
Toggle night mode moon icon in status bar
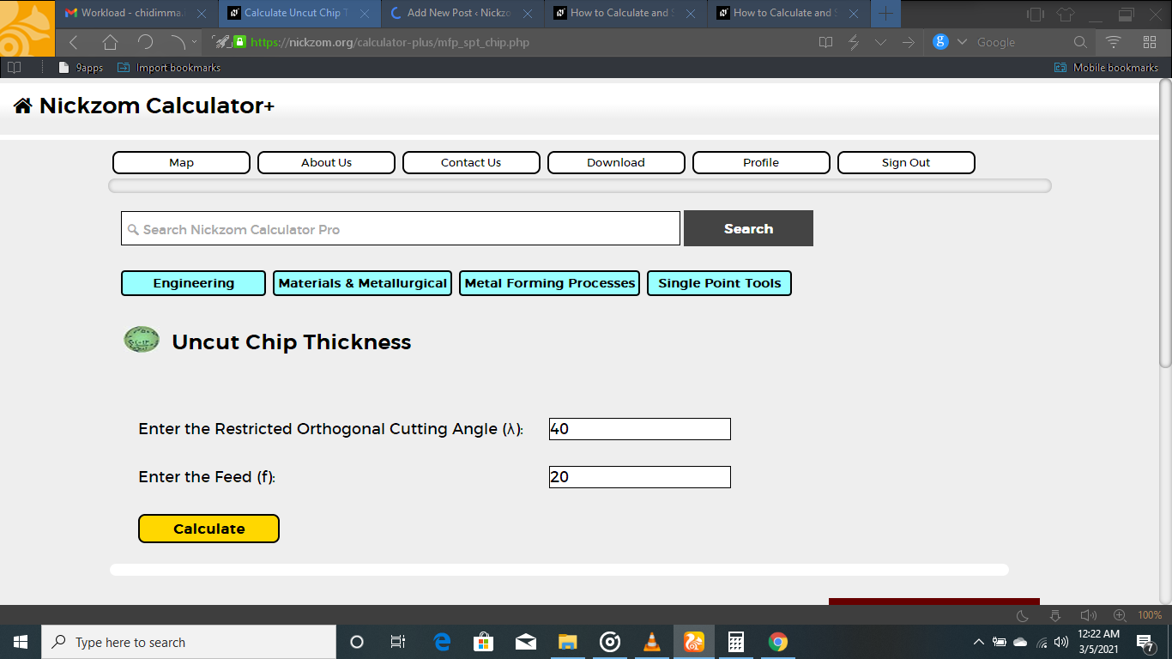(x=1023, y=615)
